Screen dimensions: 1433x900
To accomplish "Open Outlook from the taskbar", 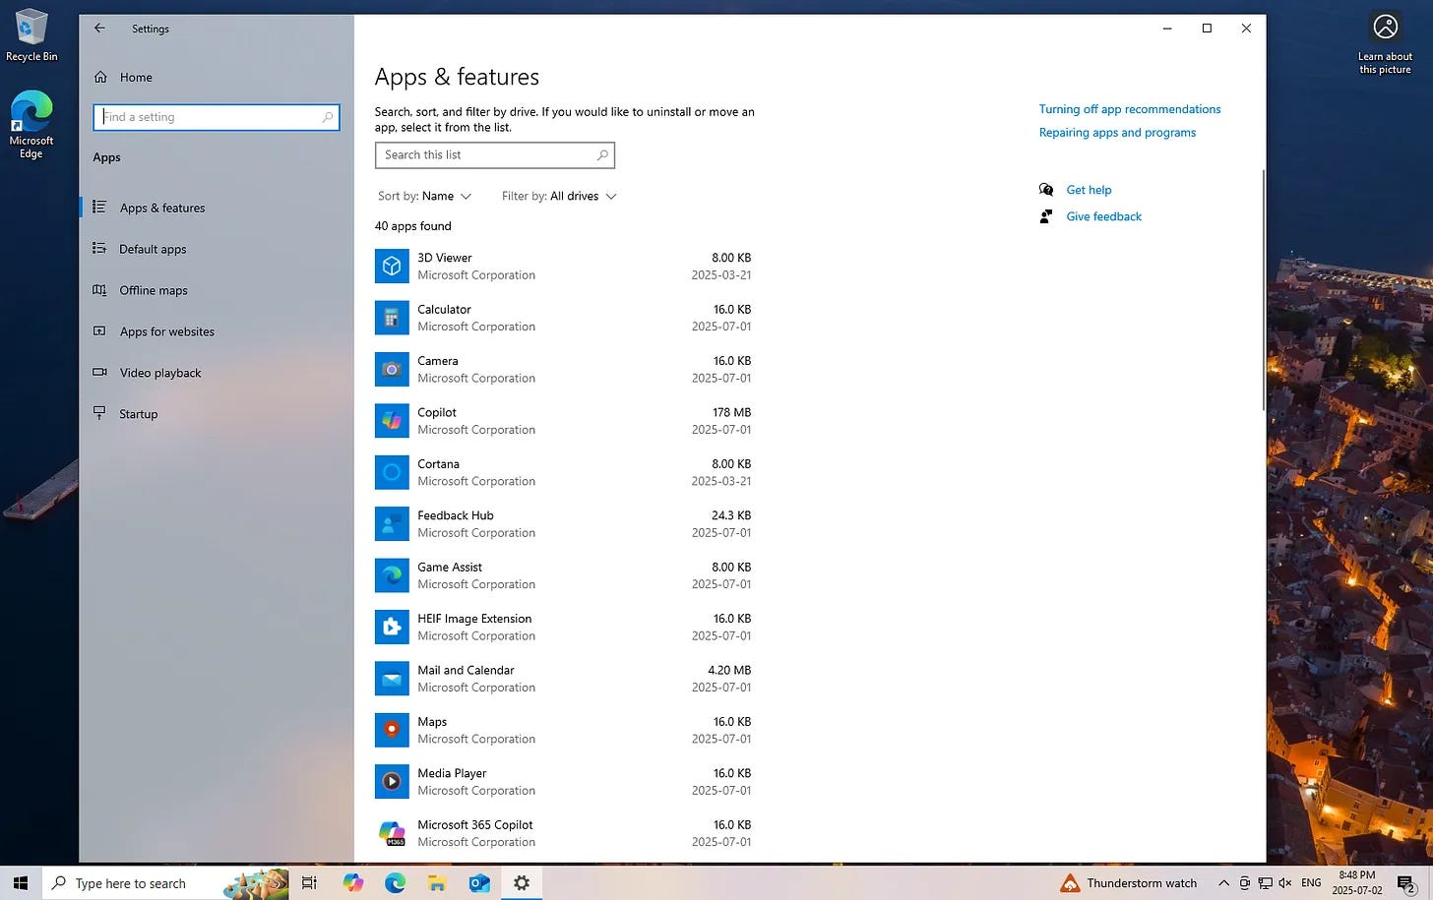I will pos(479,883).
